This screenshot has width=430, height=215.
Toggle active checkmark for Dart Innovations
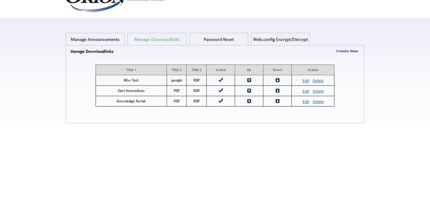[x=221, y=90]
